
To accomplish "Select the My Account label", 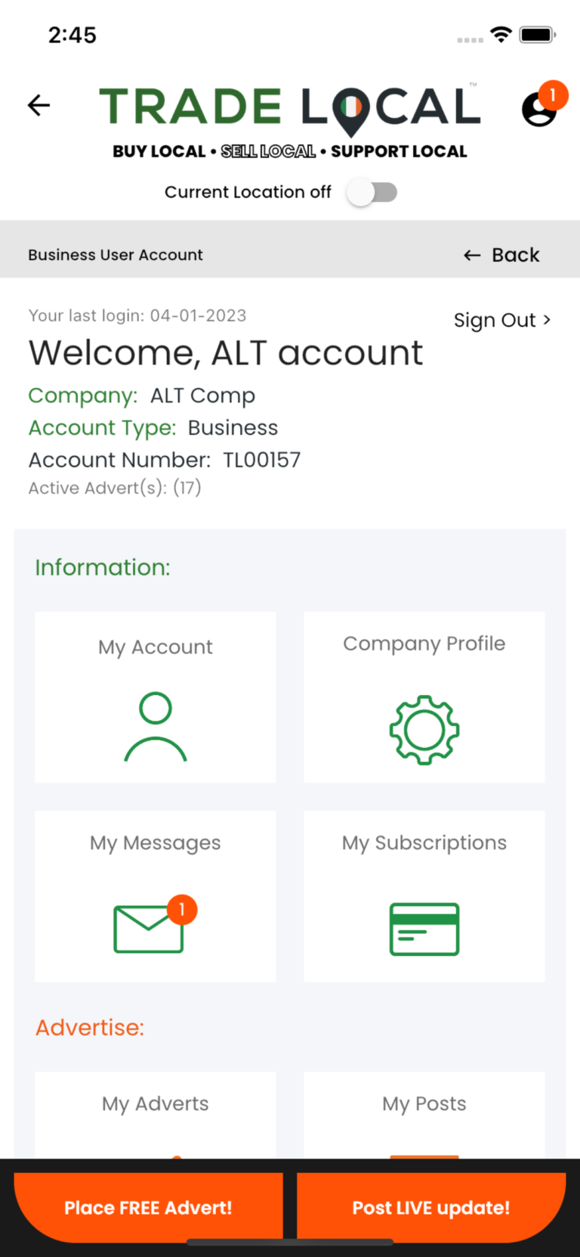I will (x=156, y=647).
